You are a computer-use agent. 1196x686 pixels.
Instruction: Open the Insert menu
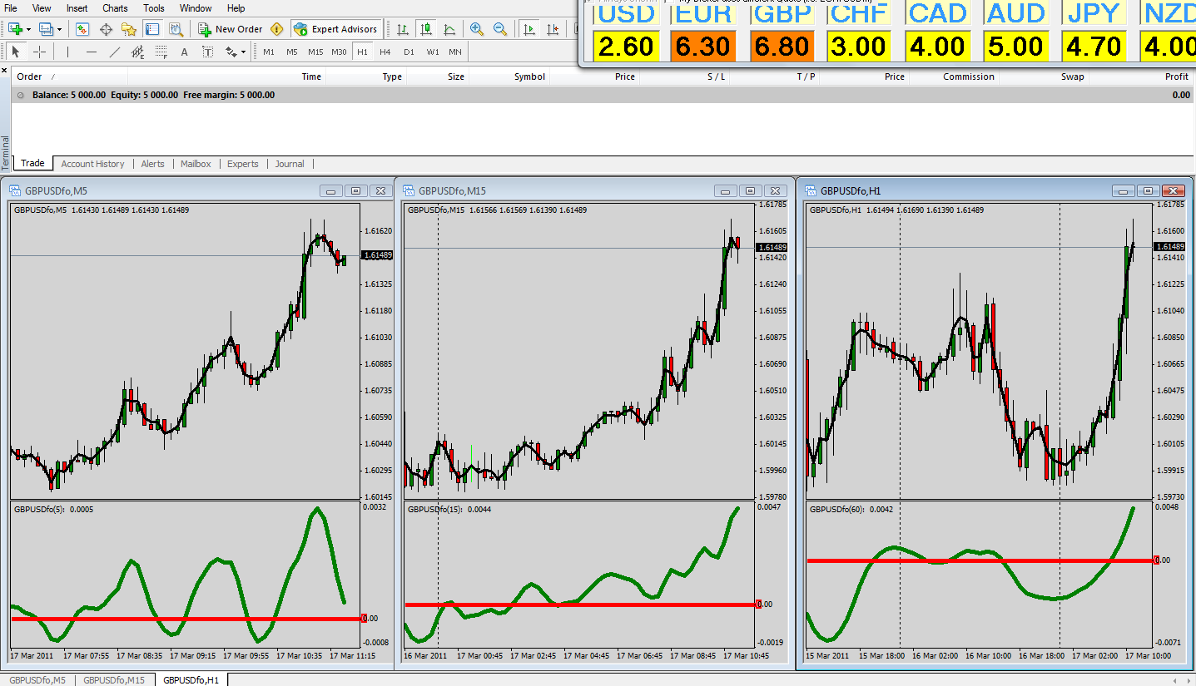point(77,8)
